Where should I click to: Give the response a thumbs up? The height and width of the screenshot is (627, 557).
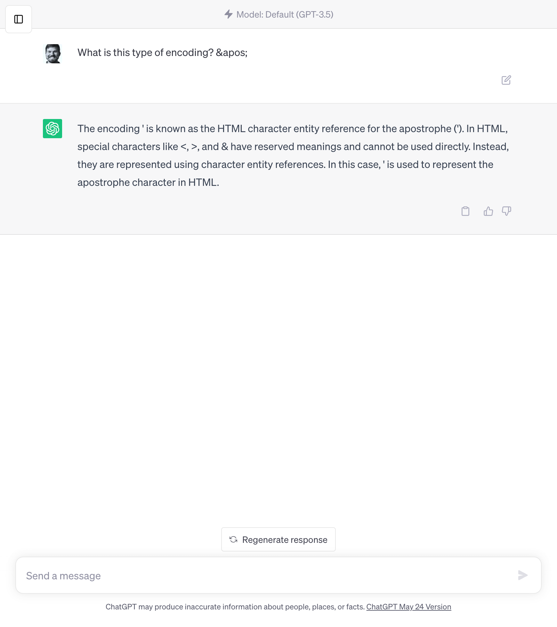(488, 211)
